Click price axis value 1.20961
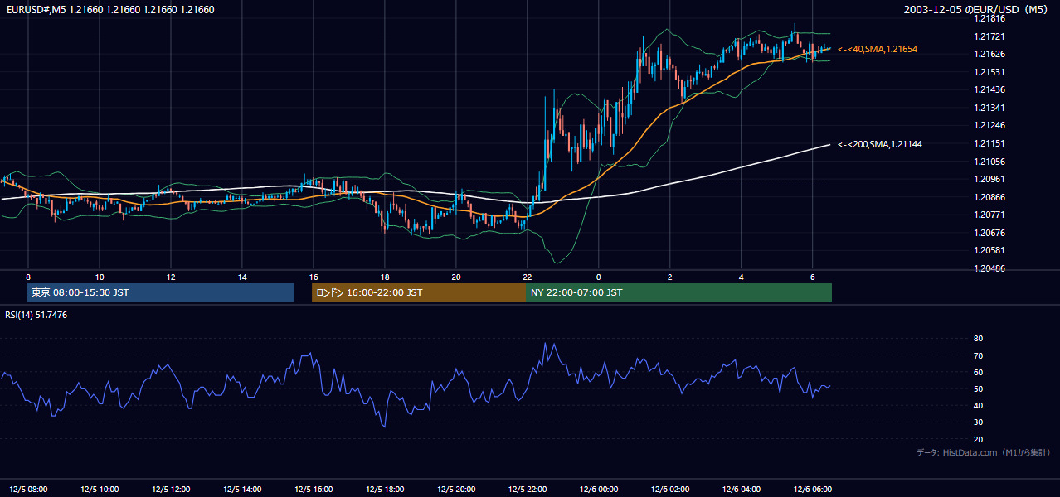Viewport: 1060px width, 497px height. click(x=989, y=179)
